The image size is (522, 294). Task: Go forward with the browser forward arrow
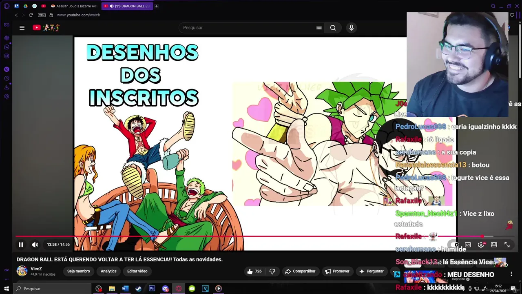pos(23,15)
